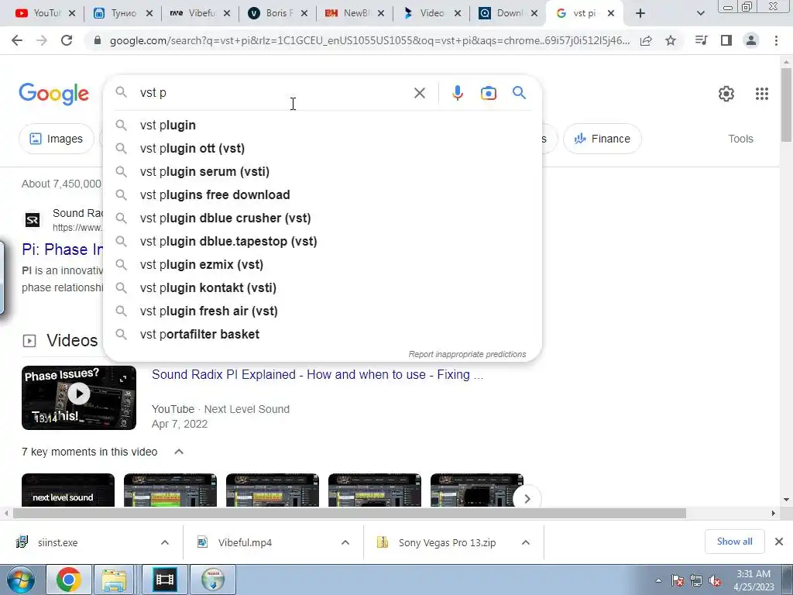Open Windows Explorer from taskbar

point(115,580)
